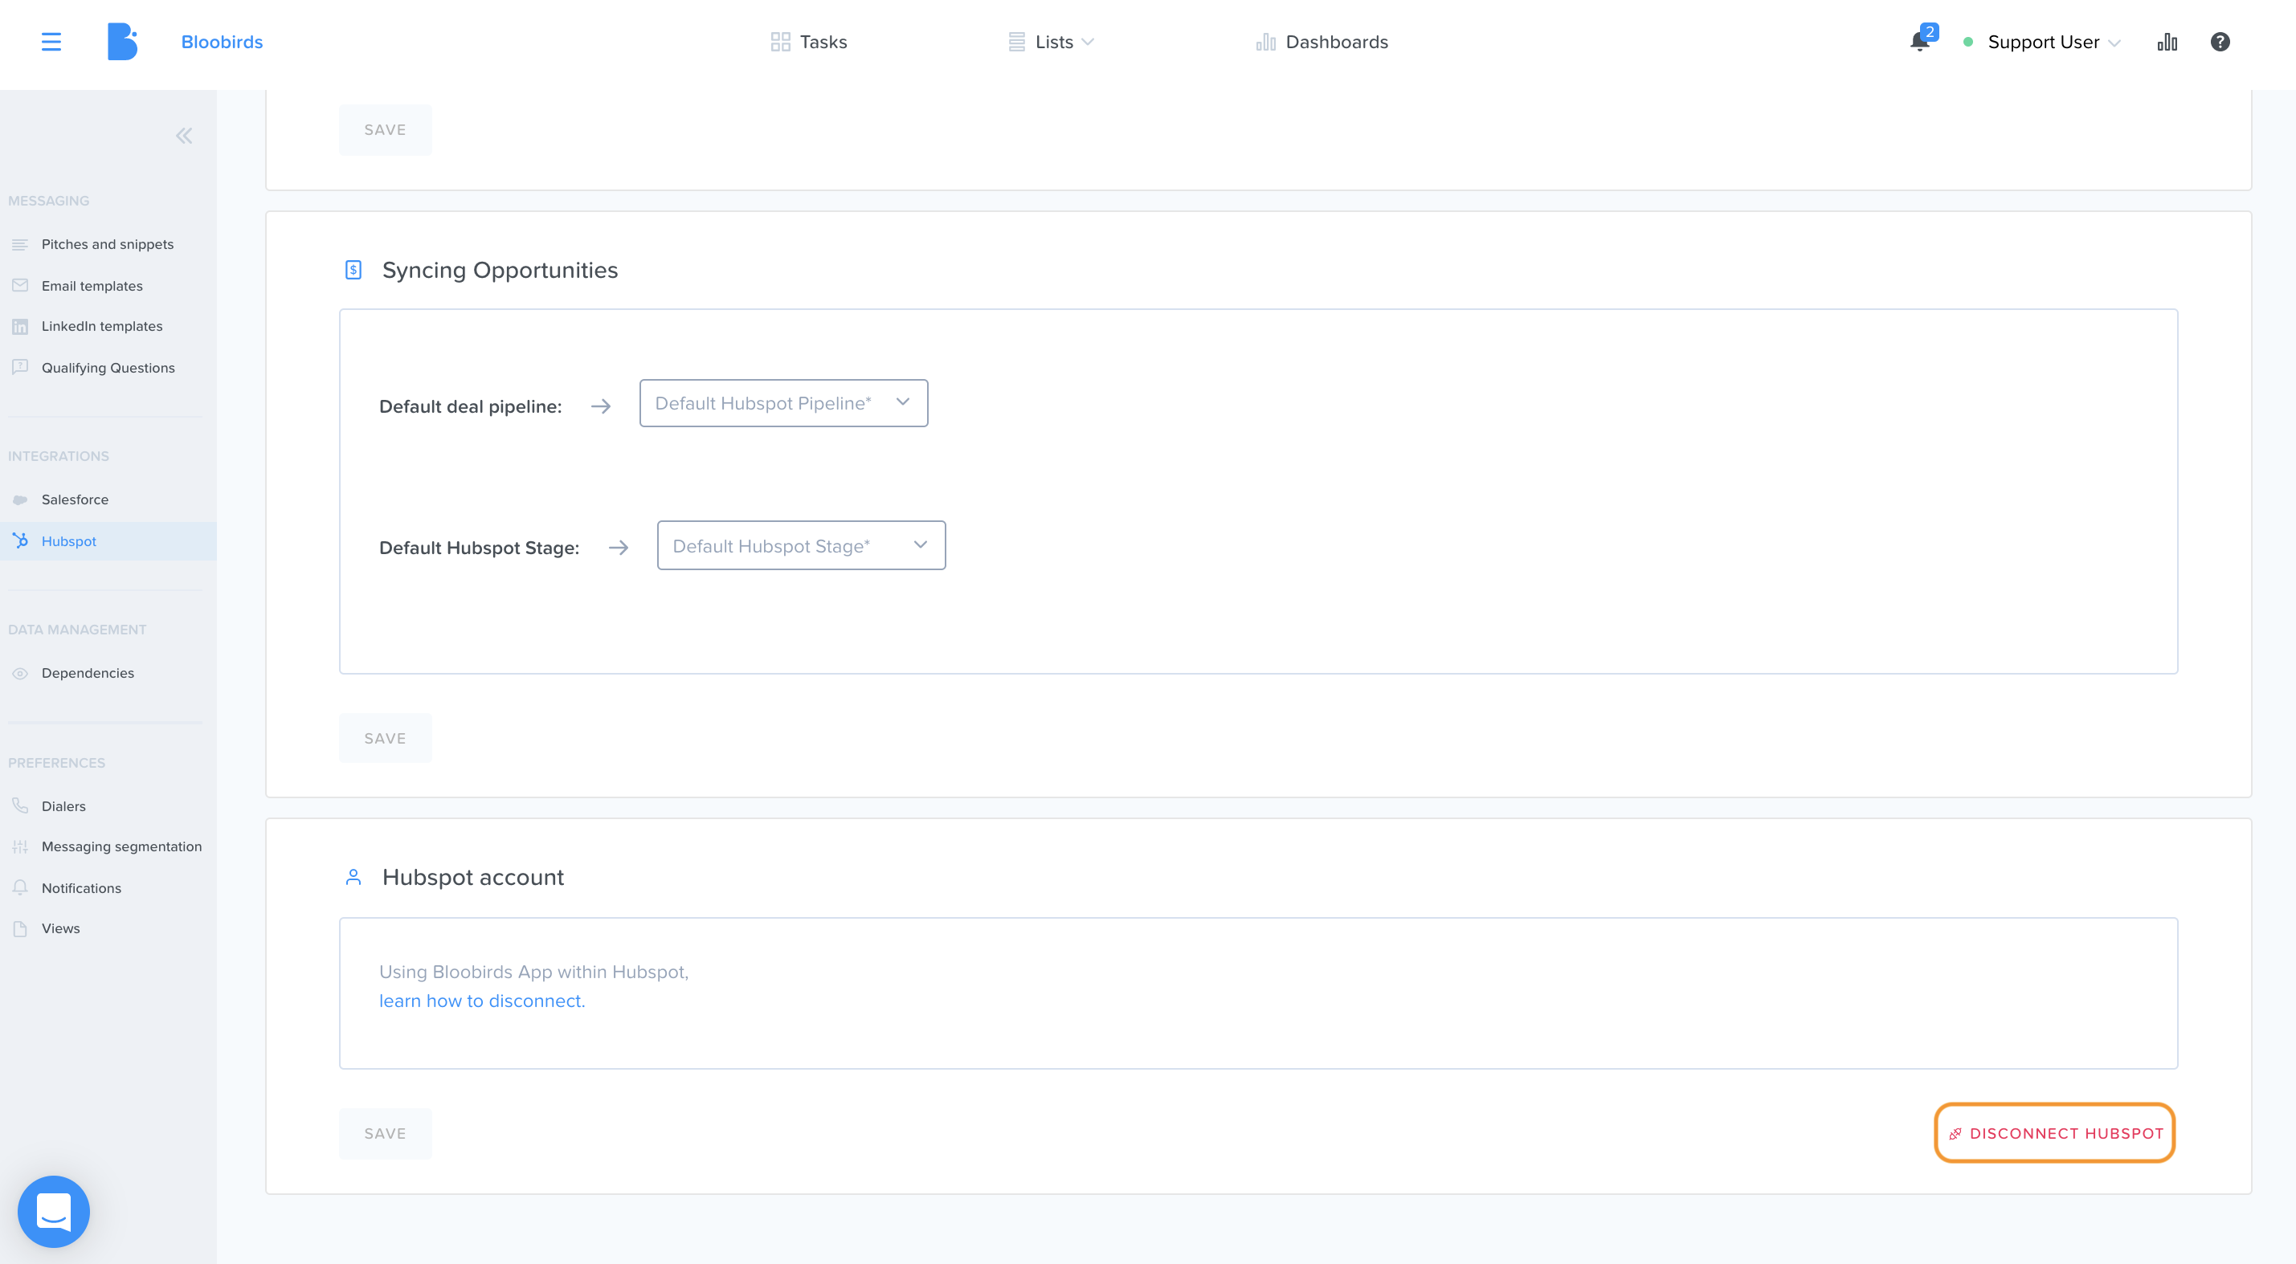Click the Dependencies eye icon
The width and height of the screenshot is (2296, 1264).
point(19,674)
